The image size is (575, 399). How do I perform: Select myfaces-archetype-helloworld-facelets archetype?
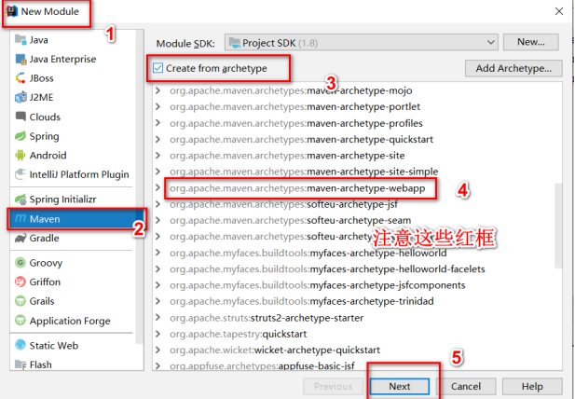click(327, 268)
